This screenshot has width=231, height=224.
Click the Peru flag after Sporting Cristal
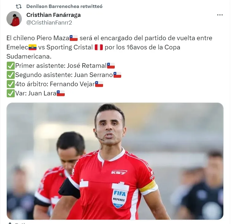click(99, 47)
